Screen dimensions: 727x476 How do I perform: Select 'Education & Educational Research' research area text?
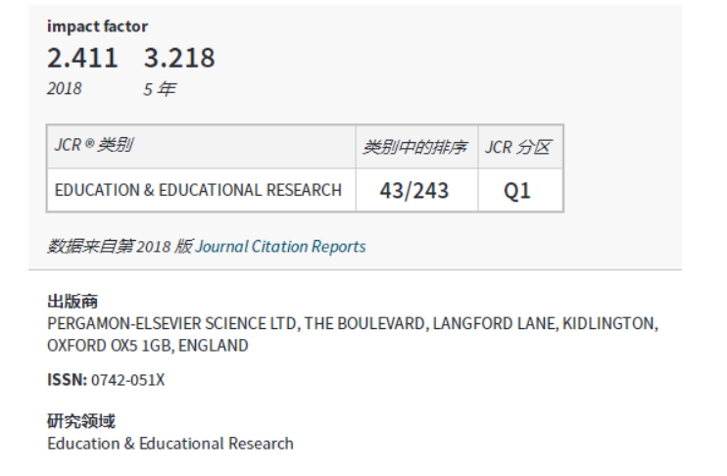click(x=170, y=444)
